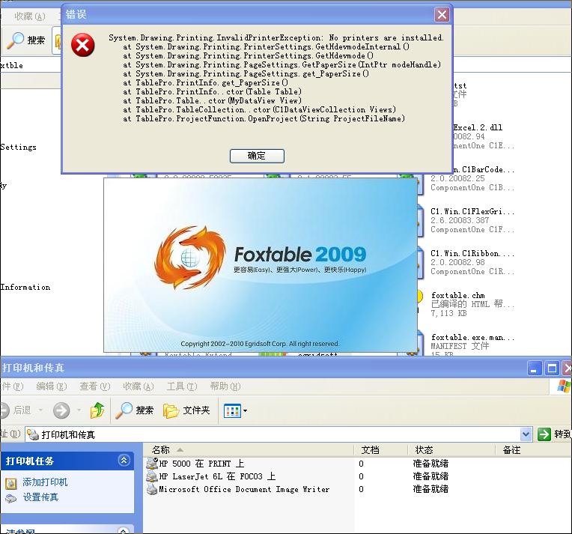
Task: Open 收藏(A) menu in Printers and Faxes window
Action: (x=139, y=386)
